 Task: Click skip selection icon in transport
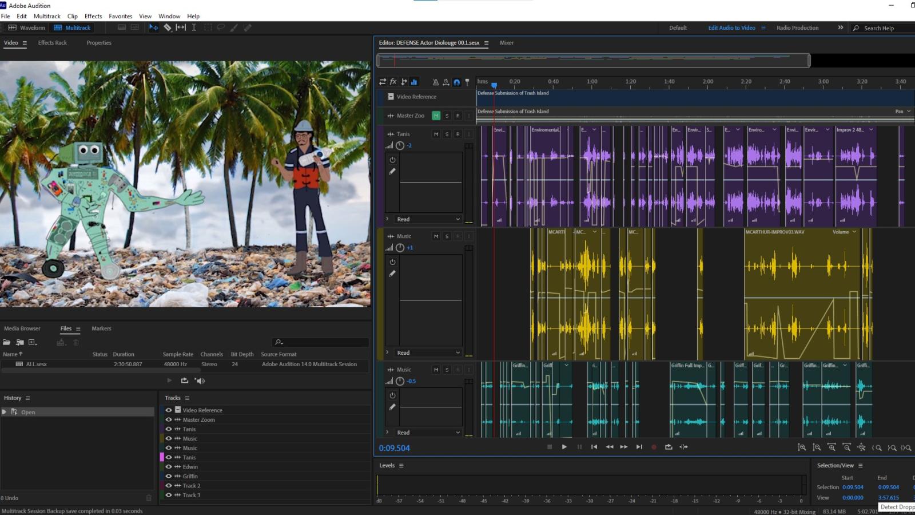(x=683, y=447)
